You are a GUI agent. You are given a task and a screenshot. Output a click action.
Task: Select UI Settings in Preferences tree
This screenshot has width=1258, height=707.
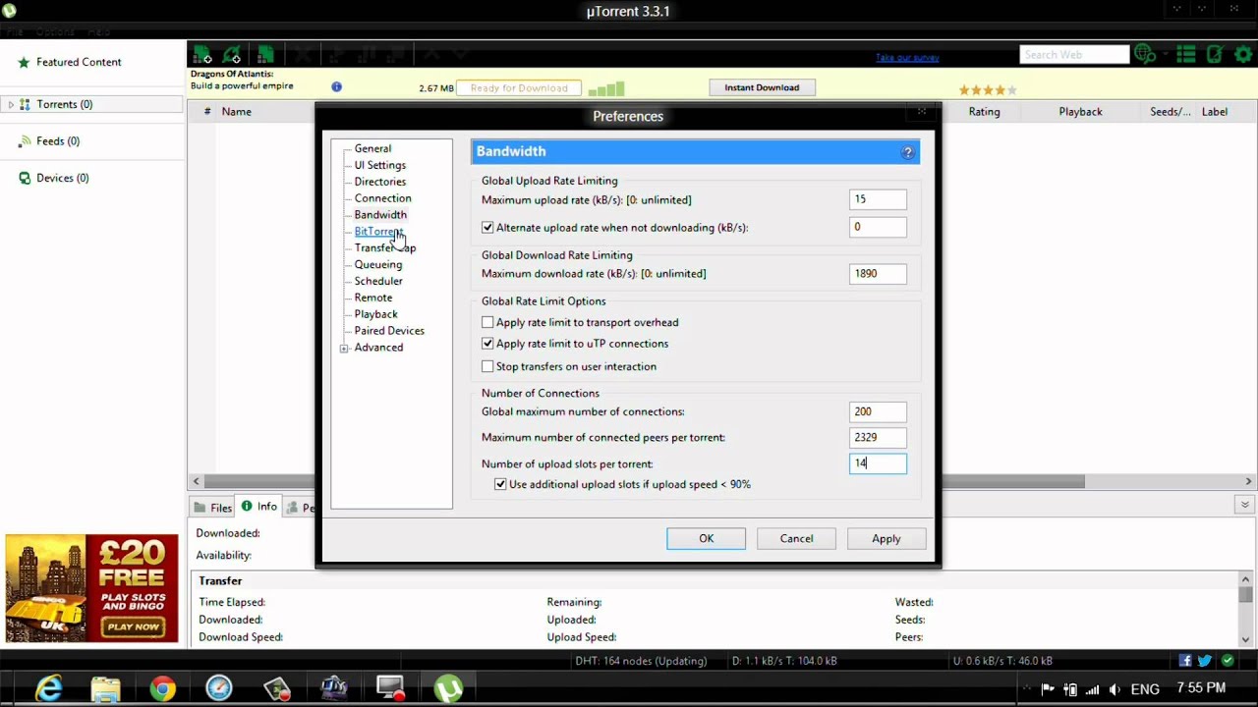click(379, 165)
